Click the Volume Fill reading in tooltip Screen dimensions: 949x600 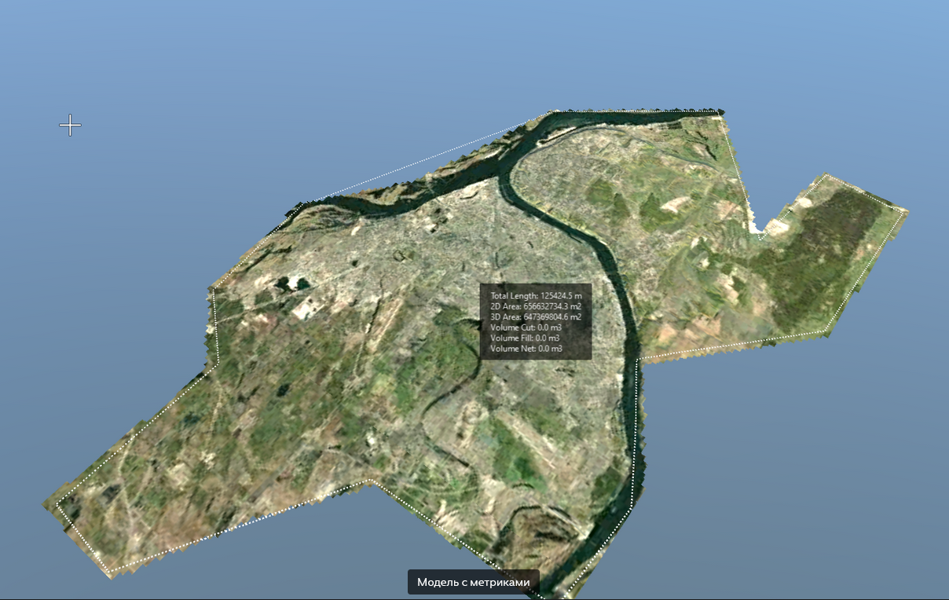(525, 338)
